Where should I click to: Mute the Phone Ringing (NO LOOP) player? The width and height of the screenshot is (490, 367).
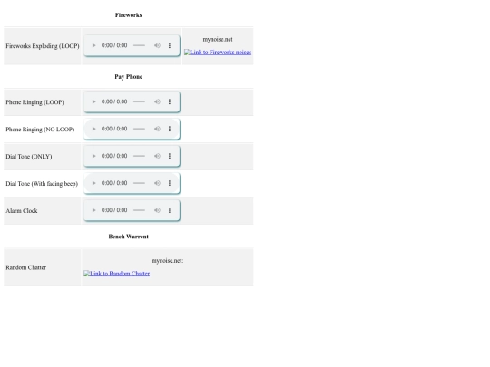(x=157, y=129)
